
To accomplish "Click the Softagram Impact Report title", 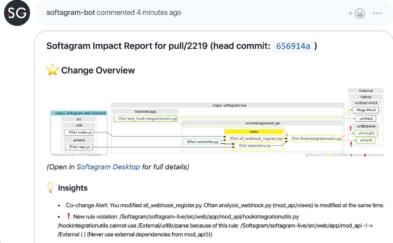I will (x=182, y=46).
